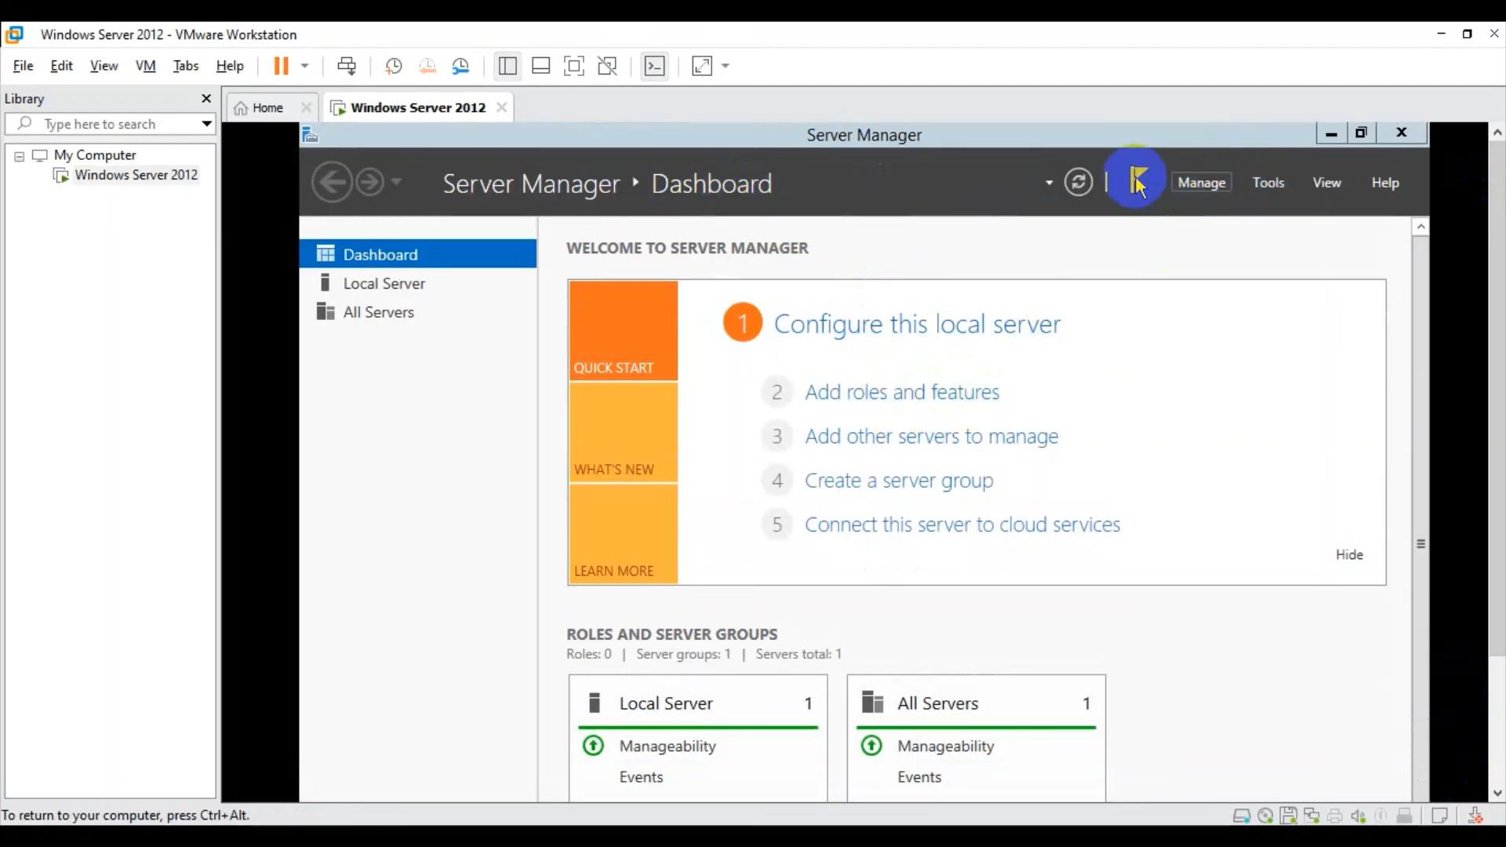
Task: Toggle the library sidebar view icon
Action: tap(507, 66)
